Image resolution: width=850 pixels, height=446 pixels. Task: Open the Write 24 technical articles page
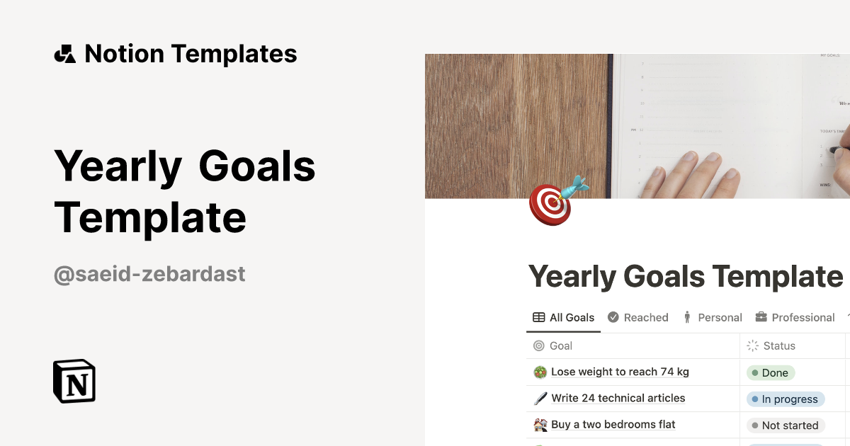click(618, 399)
